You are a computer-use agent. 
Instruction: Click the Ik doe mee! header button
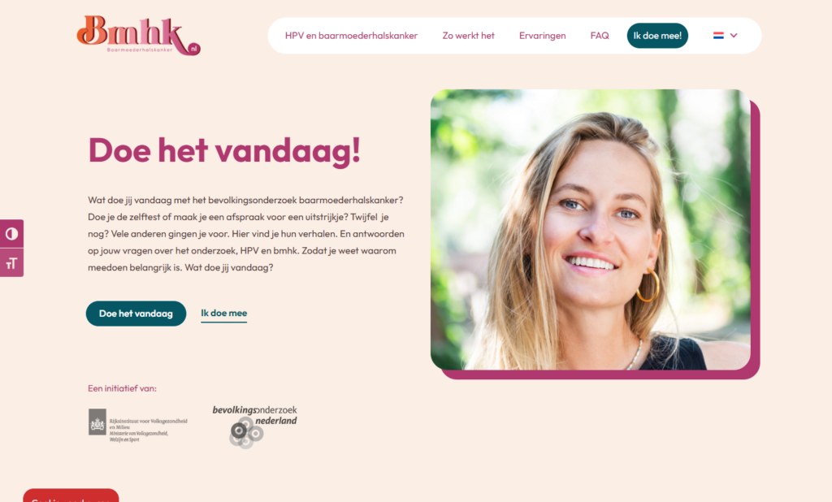coord(657,36)
